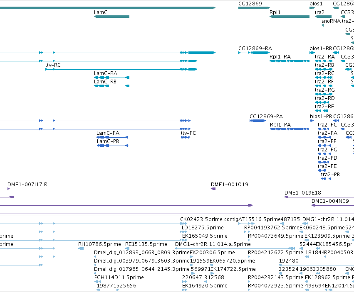Select the tra2-RE transcript label
This screenshot has width=354, height=292.
(x=324, y=107)
